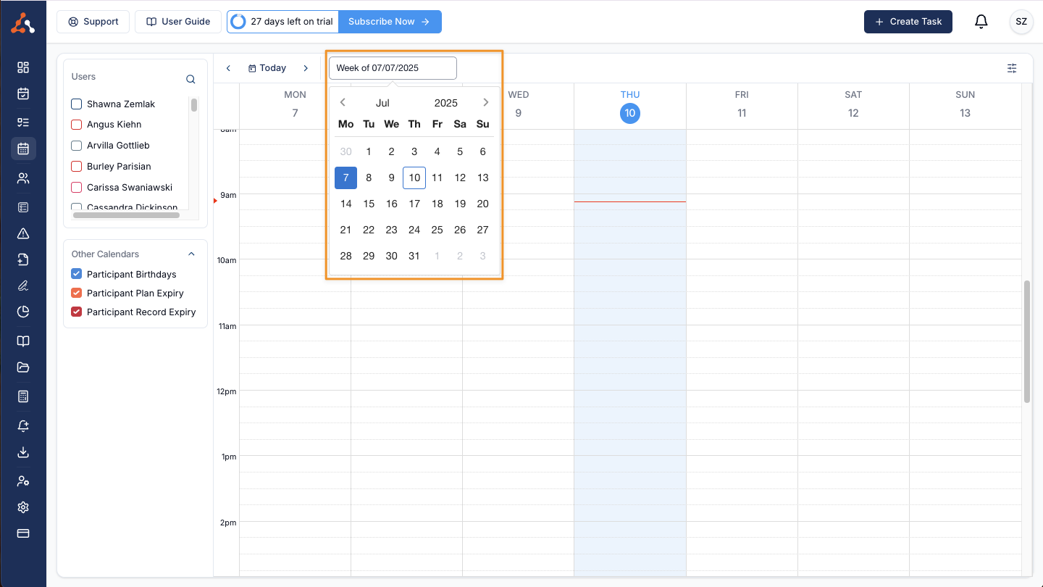The image size is (1043, 587).
Task: Select July 7 in date picker
Action: (x=346, y=178)
